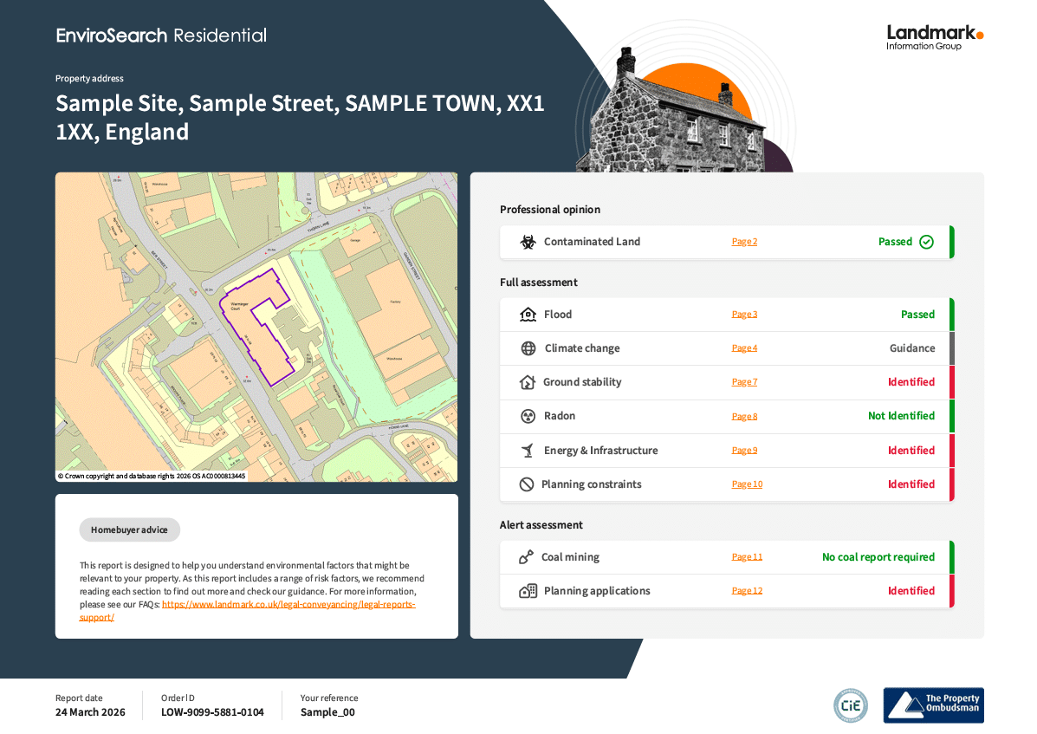Click the Coal mining tools icon
Viewport: 1037px width, 734px height.
click(x=526, y=557)
